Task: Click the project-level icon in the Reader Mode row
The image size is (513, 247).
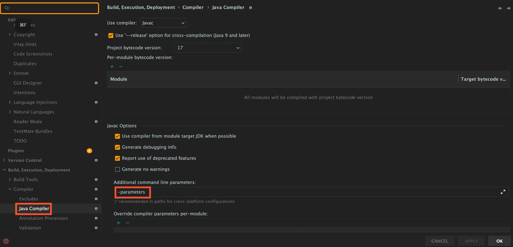Action: pos(96,122)
